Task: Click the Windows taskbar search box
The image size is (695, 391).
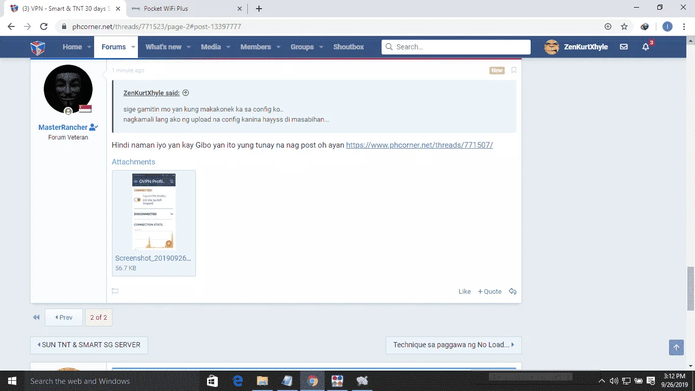Action: click(x=112, y=381)
